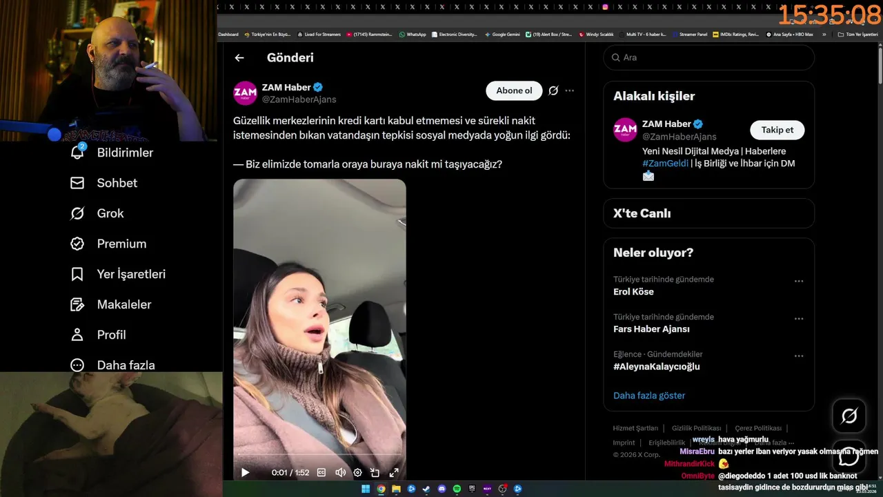
Task: Open the Windows Start menu
Action: [x=366, y=489]
